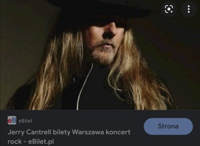Tap the main photo of man in hat
The height and width of the screenshot is (146, 200).
click(x=100, y=55)
